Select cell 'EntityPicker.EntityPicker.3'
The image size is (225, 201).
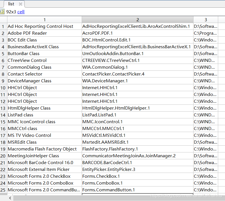pyautogui.click(x=138, y=169)
